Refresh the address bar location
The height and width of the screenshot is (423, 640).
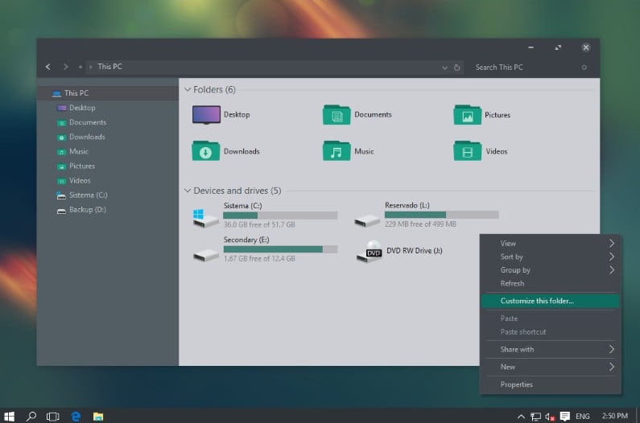(457, 68)
